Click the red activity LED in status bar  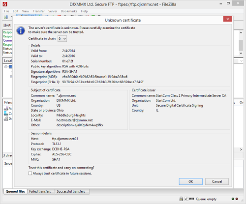(237, 199)
